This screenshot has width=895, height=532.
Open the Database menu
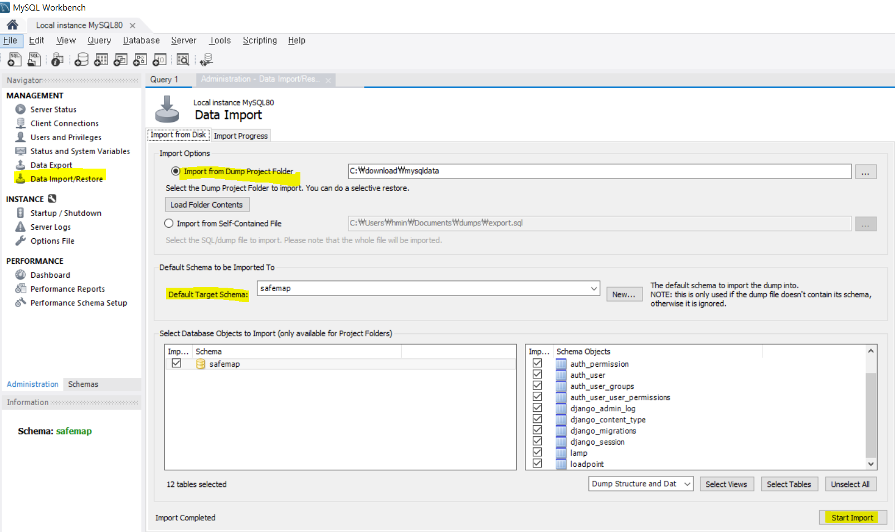click(x=141, y=40)
